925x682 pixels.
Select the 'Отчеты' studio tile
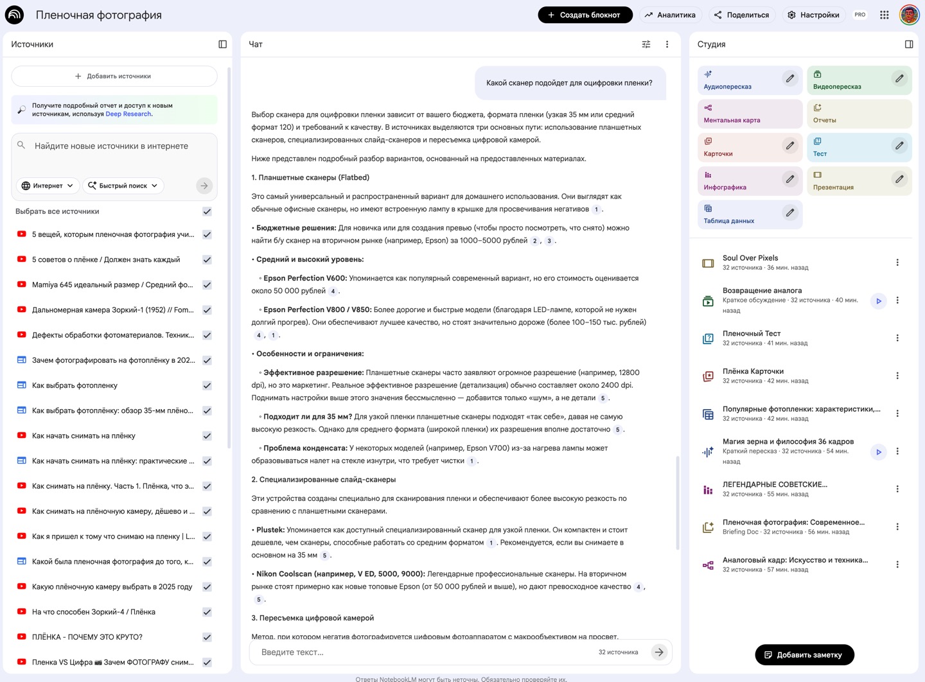tap(859, 114)
